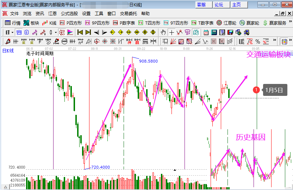The height and width of the screenshot is (190, 293).
Task: Step chart left with the black left triangle
Action: coord(96,32)
